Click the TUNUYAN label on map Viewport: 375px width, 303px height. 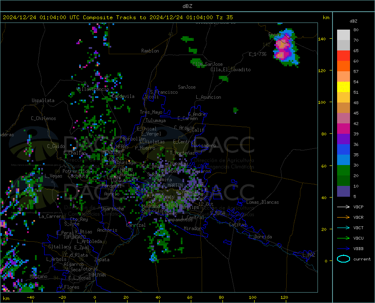pos(97,275)
